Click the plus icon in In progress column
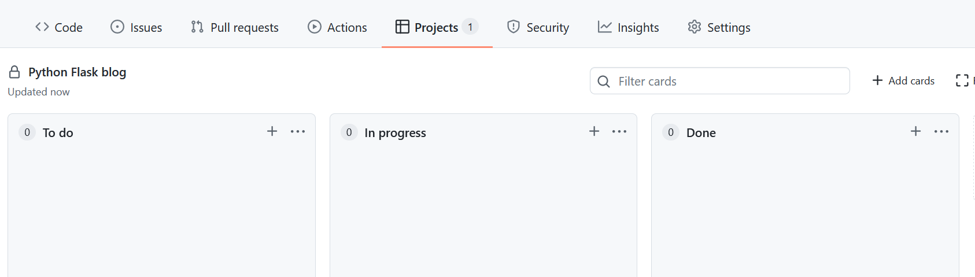 (594, 131)
